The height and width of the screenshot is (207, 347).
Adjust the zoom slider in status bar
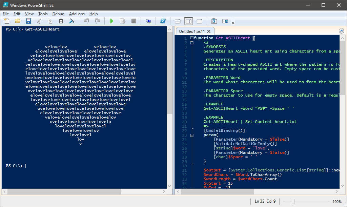(x=293, y=201)
